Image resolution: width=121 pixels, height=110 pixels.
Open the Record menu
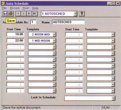click(x=15, y=8)
